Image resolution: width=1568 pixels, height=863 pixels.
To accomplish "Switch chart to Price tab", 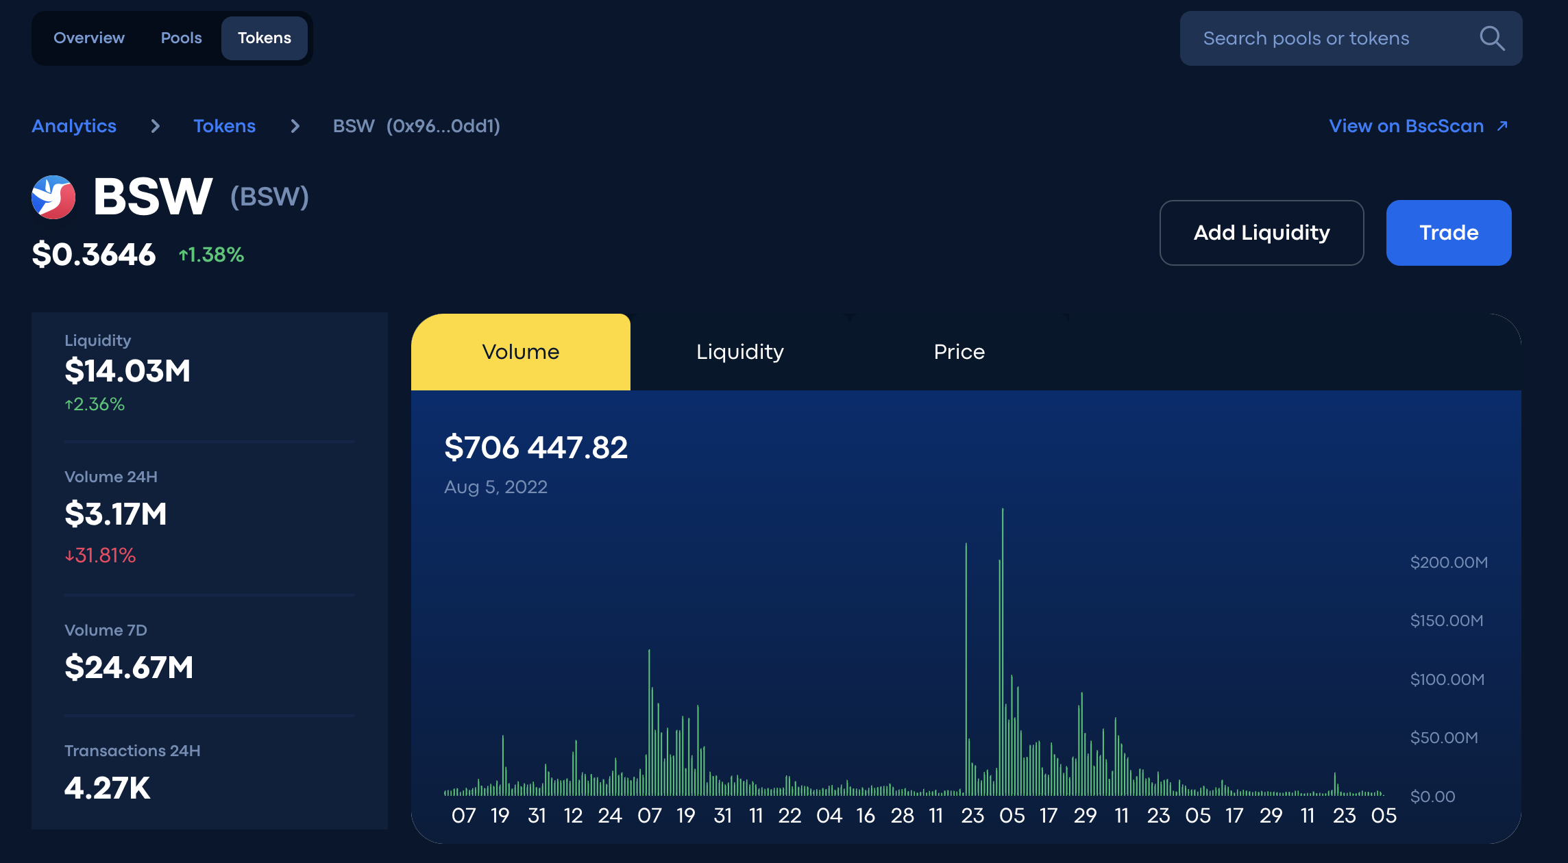I will (959, 352).
